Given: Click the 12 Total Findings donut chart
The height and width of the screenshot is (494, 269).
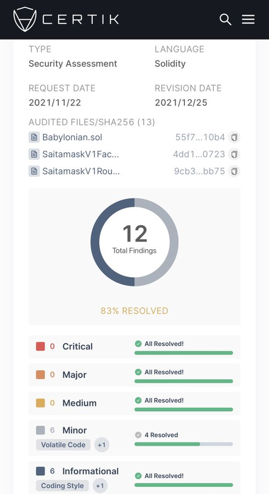Looking at the screenshot, I should (x=134, y=242).
